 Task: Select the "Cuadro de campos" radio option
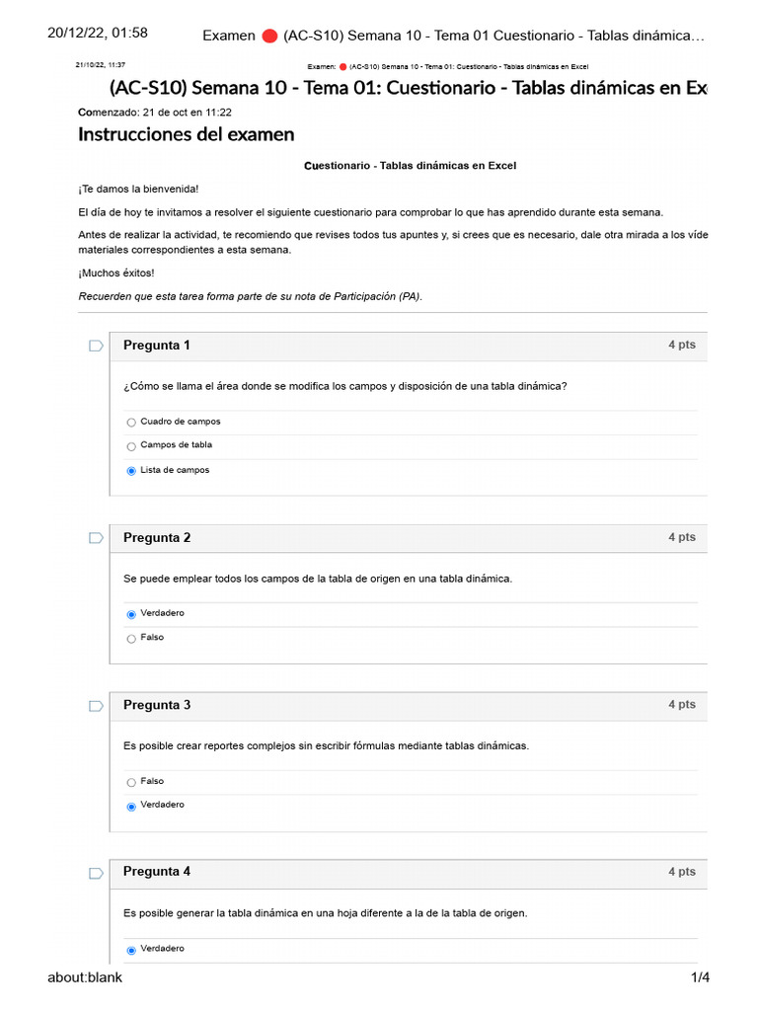coord(131,423)
